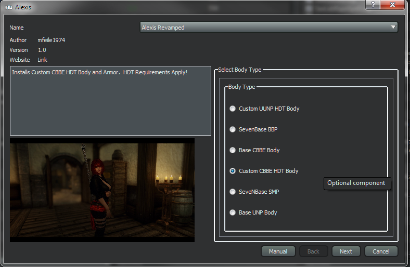Click the Optional component tooltip
Screen dimensions: 410x267
356,183
